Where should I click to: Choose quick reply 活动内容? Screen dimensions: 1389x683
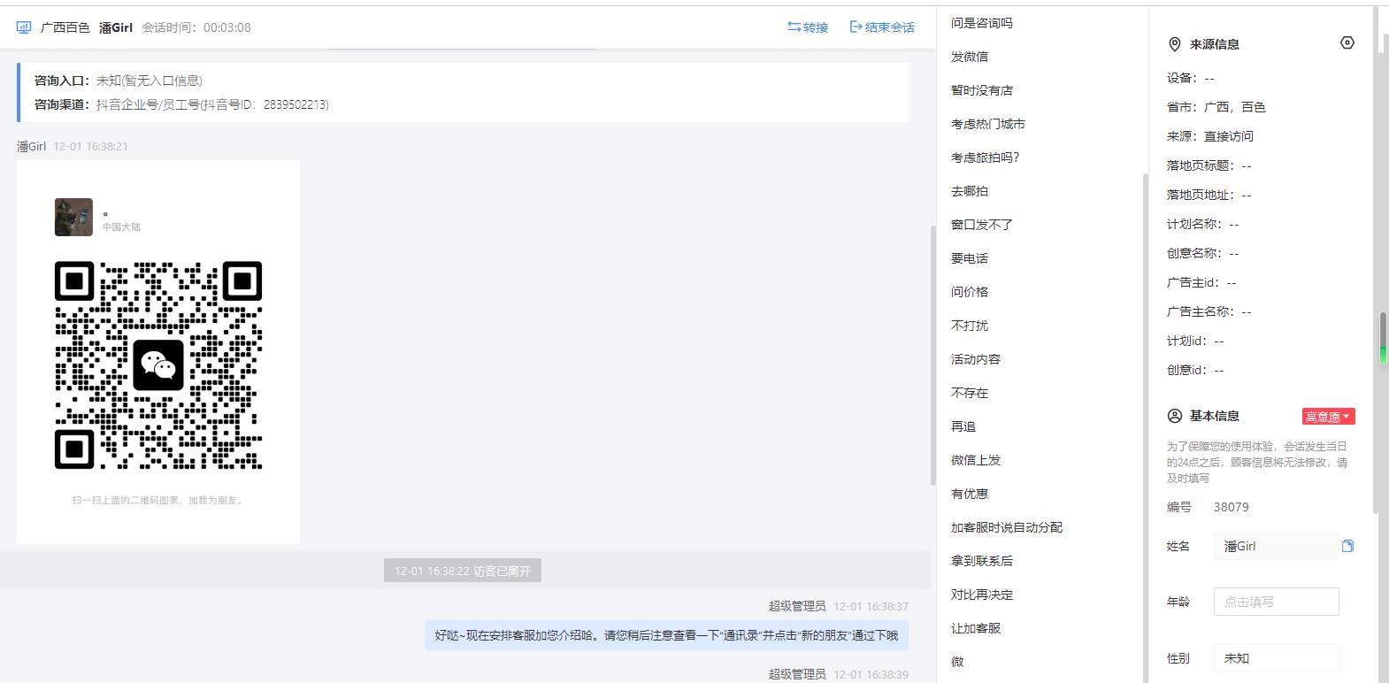pos(976,359)
